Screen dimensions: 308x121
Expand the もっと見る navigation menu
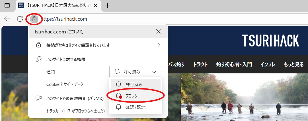293,64
